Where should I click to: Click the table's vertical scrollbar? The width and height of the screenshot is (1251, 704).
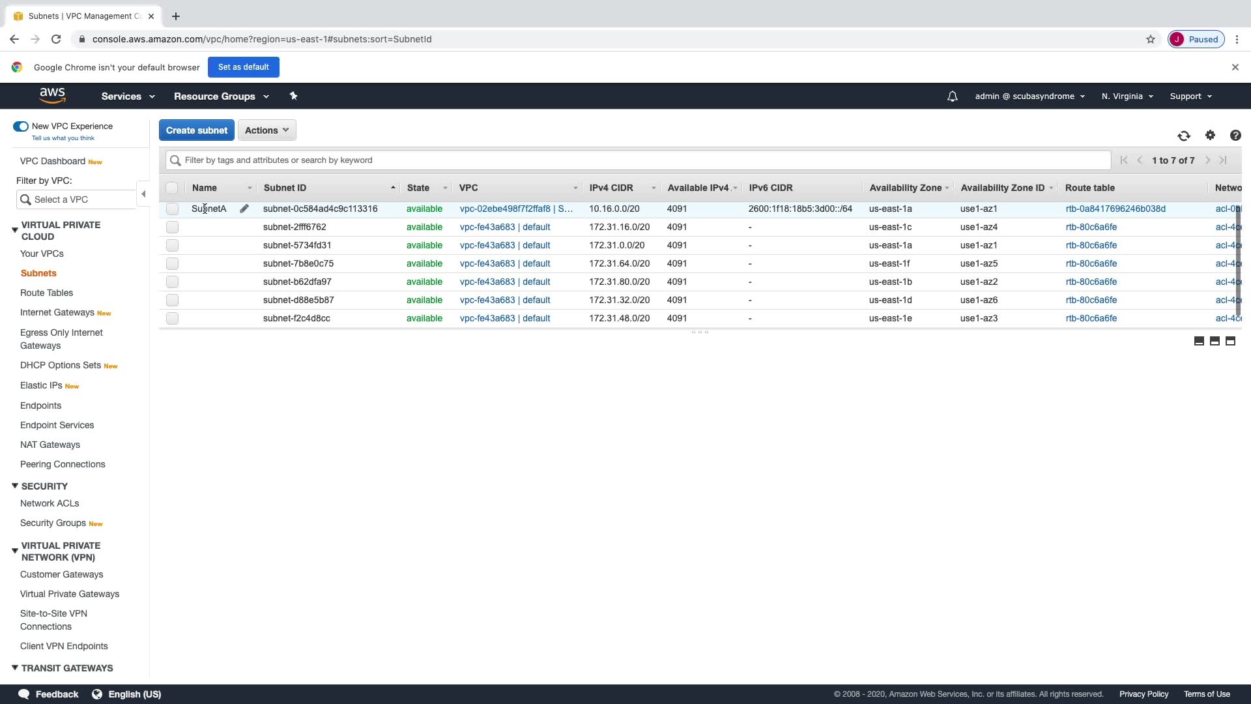pos(1238,261)
